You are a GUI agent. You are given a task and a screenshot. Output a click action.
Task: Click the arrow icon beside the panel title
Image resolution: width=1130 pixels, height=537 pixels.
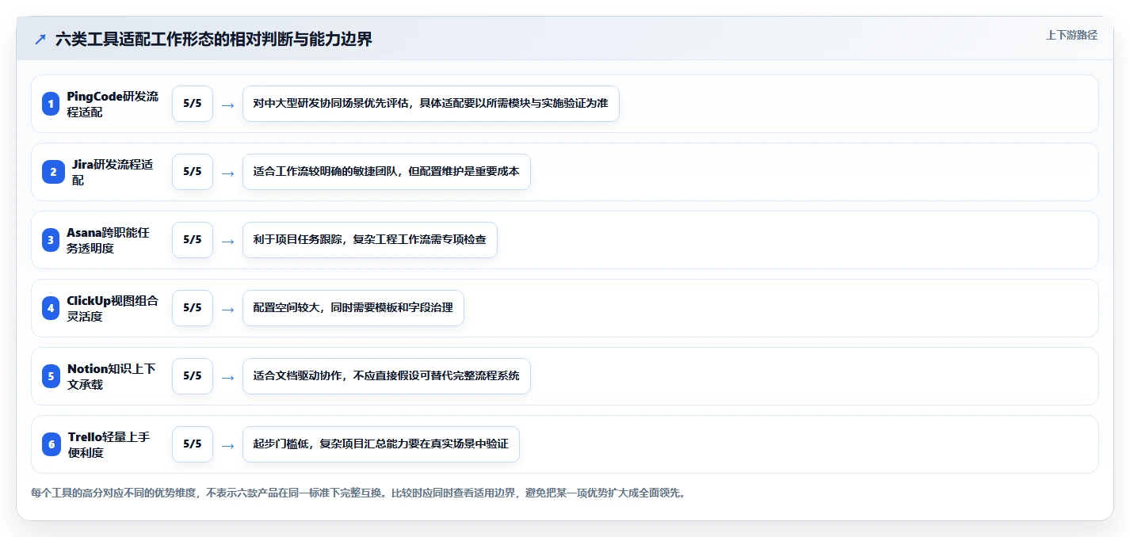coord(40,39)
